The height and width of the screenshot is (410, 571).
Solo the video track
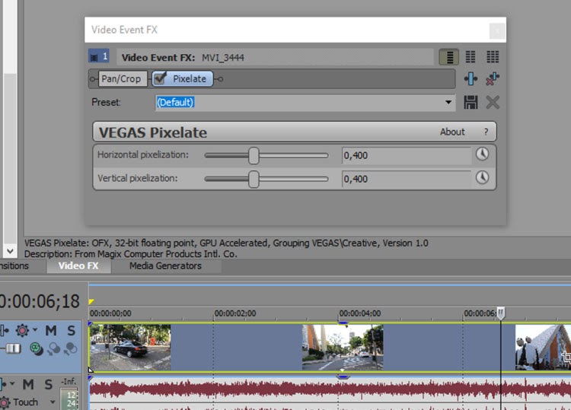[x=71, y=330]
